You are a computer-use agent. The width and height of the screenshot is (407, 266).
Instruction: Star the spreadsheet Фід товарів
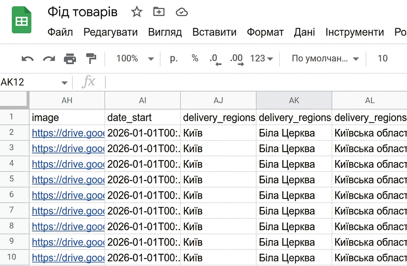coord(137,12)
